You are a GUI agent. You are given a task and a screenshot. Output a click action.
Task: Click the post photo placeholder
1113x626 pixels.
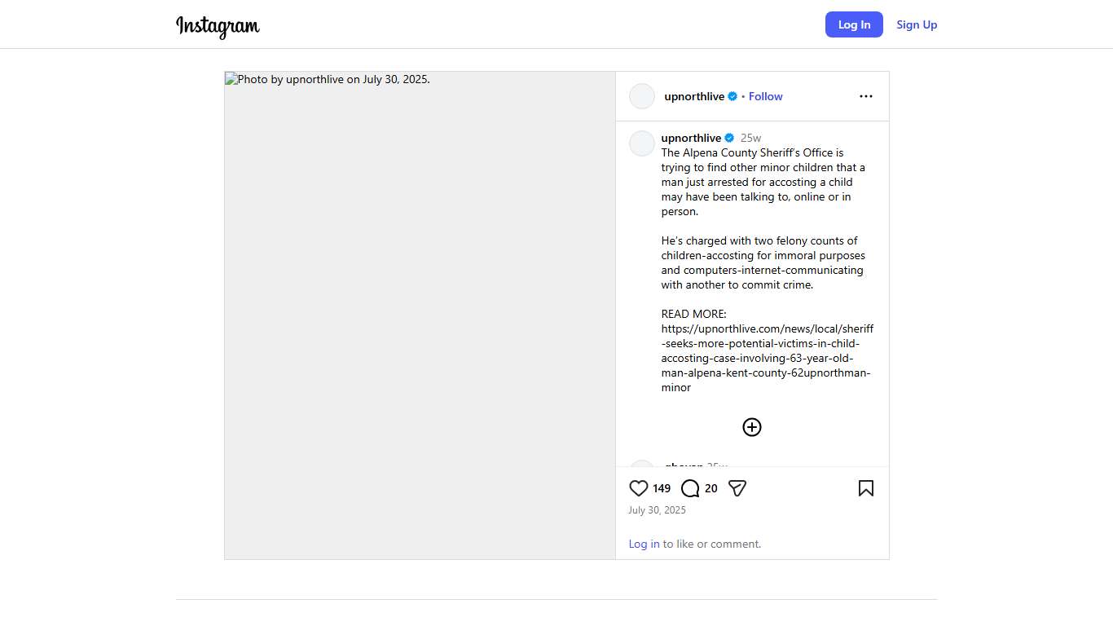[420, 315]
